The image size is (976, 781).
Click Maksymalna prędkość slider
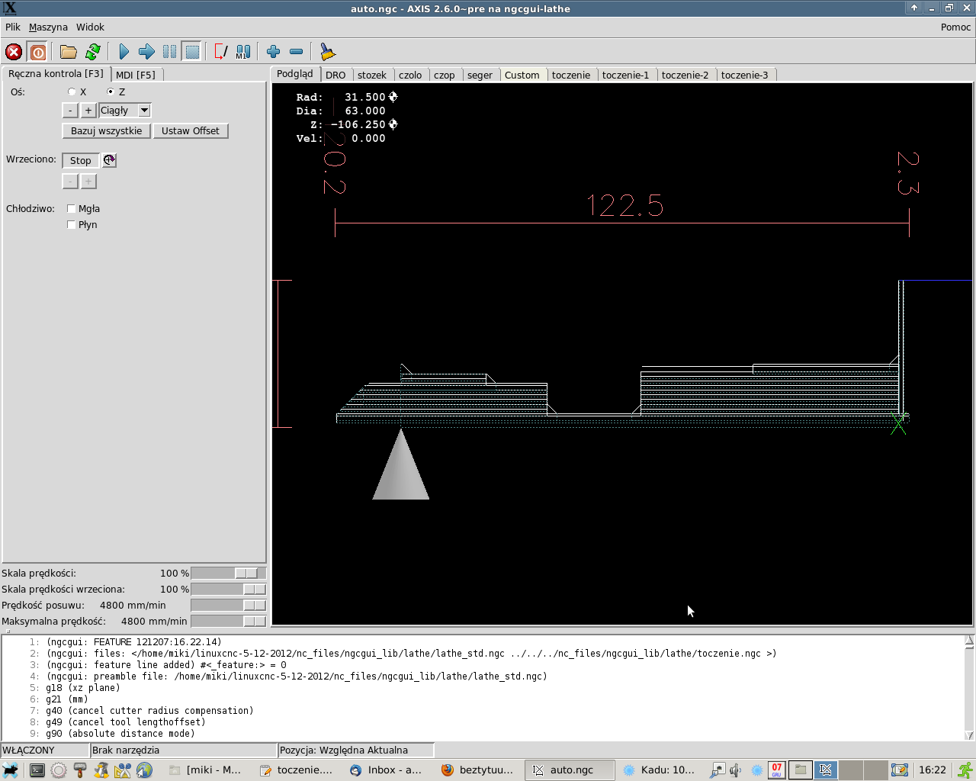coord(229,621)
